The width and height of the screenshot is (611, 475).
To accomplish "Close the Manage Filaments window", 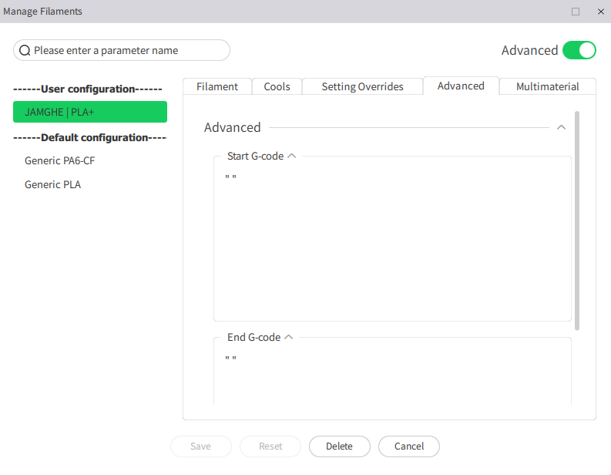I will pyautogui.click(x=600, y=12).
